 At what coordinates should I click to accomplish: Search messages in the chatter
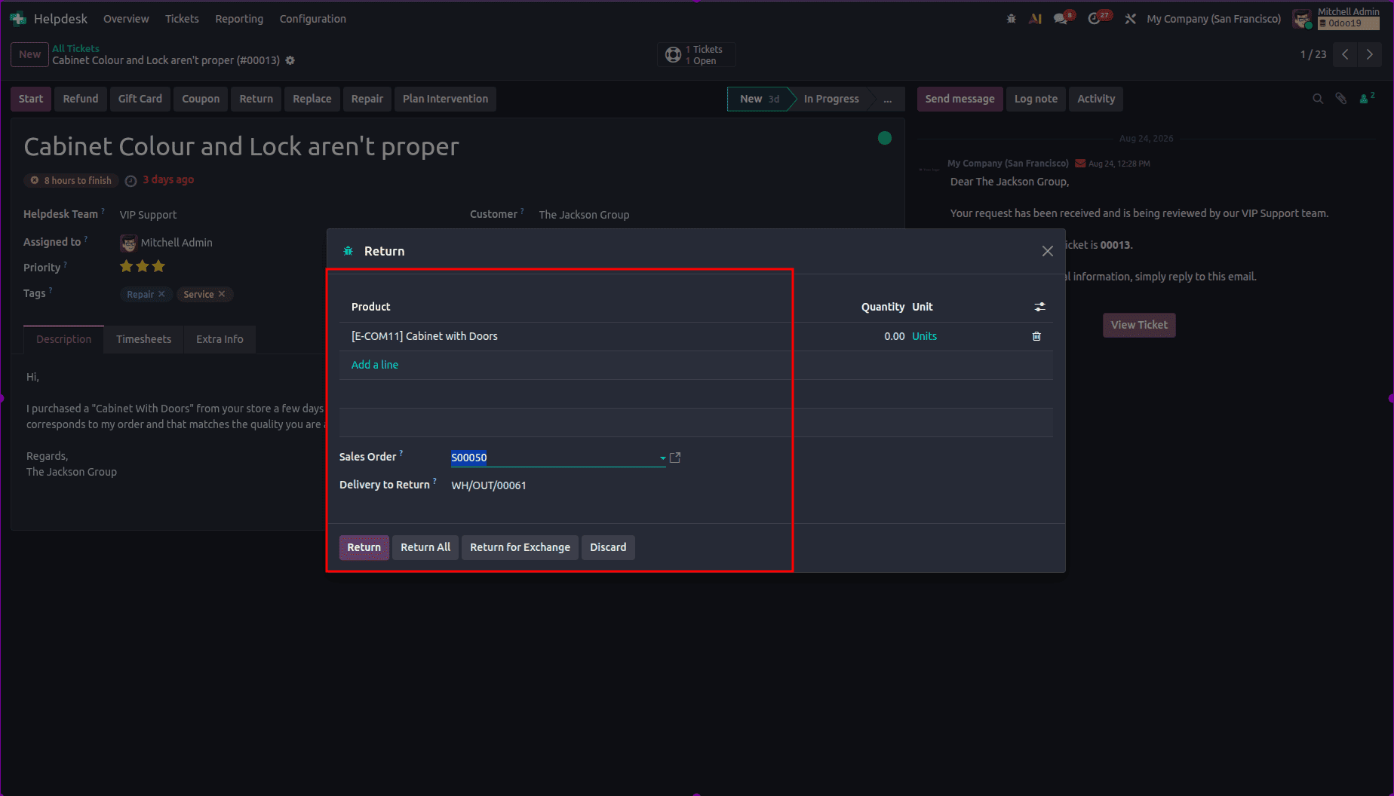click(x=1318, y=99)
